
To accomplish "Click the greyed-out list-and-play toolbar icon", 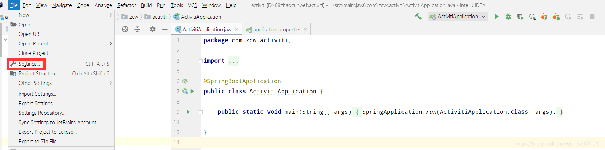I will (x=580, y=17).
